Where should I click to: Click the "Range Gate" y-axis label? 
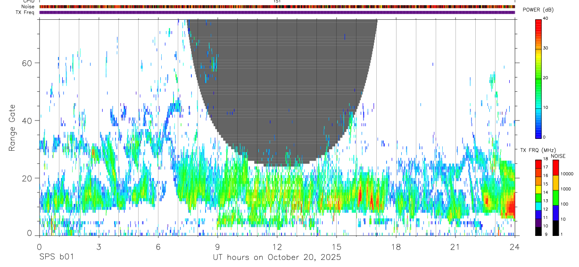pos(11,128)
